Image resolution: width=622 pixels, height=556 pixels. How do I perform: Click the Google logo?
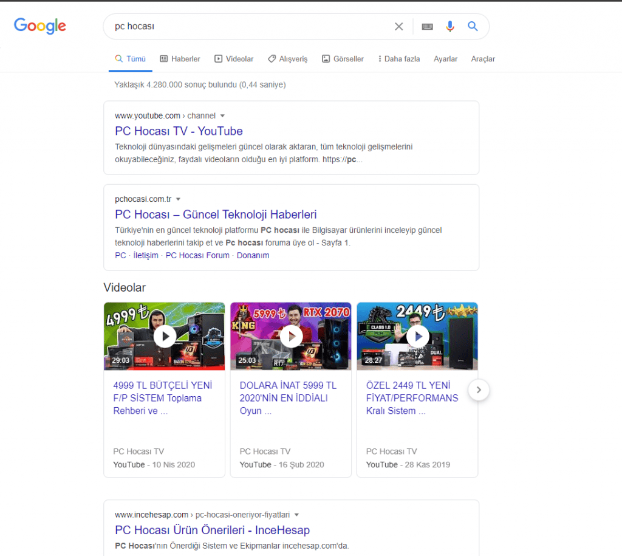(40, 26)
